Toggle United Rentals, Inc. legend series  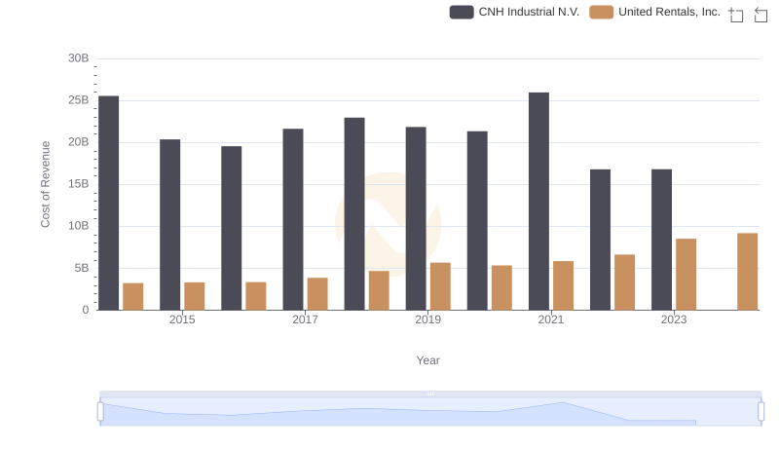pyautogui.click(x=654, y=12)
